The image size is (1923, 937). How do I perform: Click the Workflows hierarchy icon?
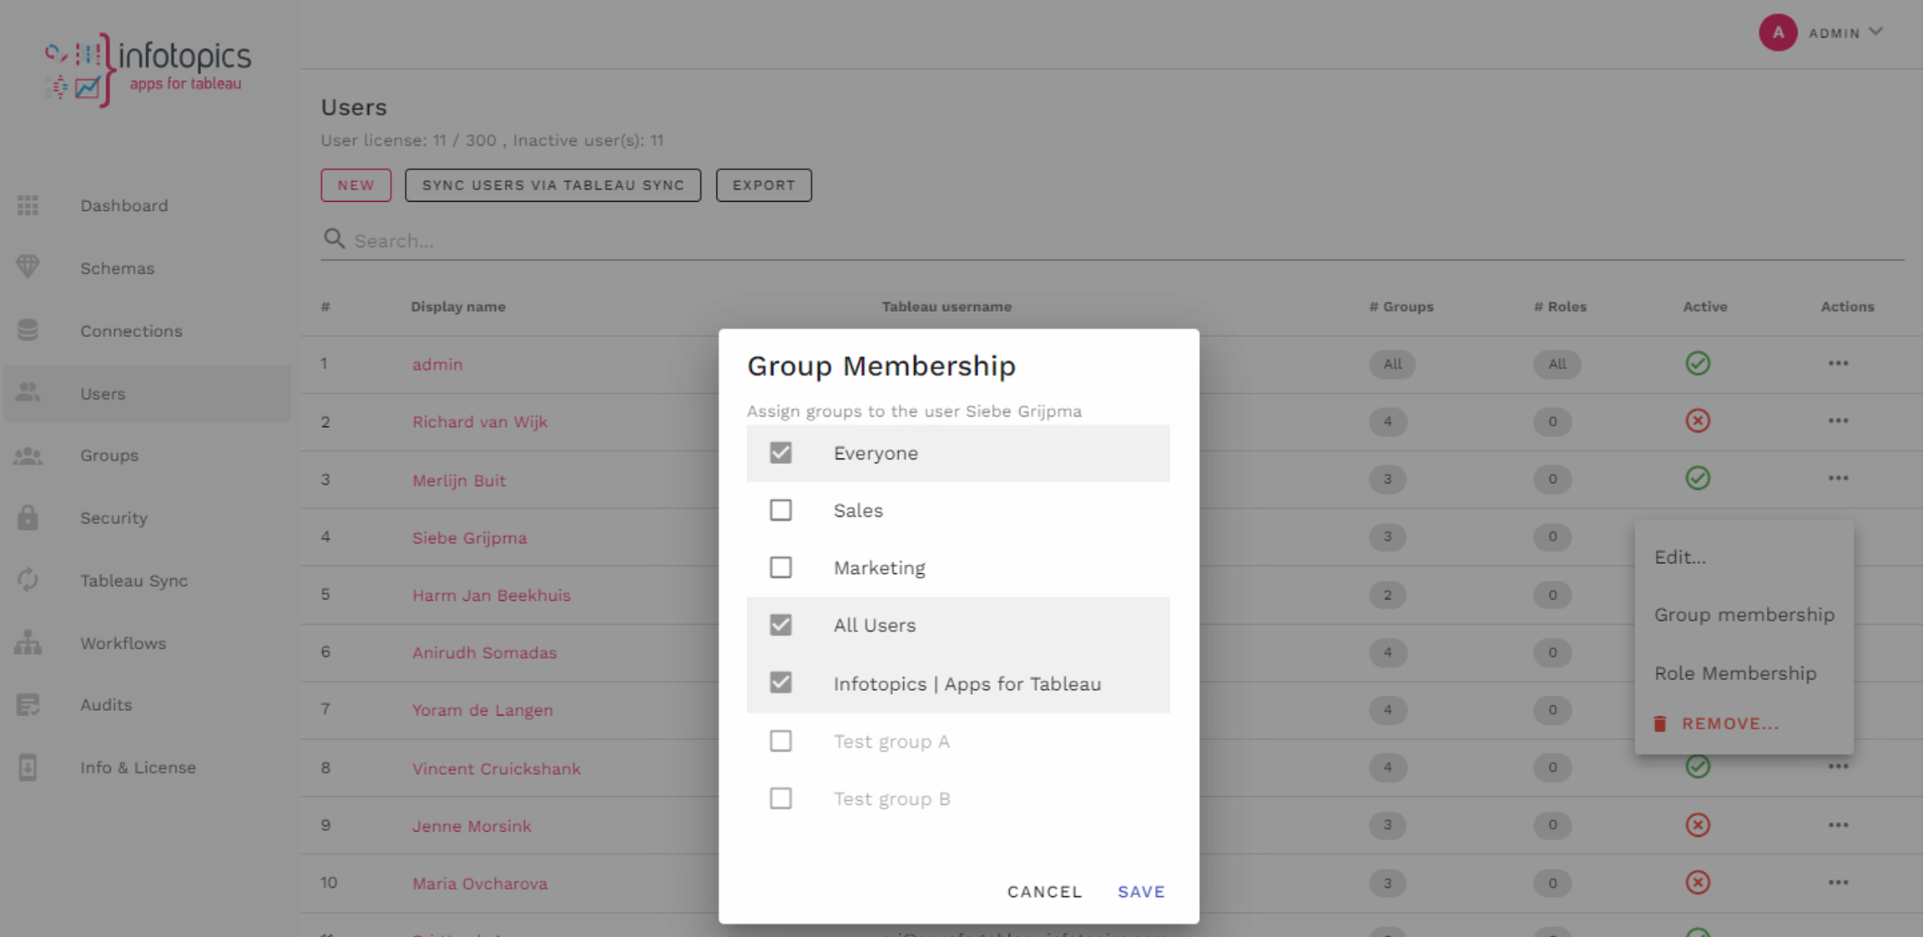(x=28, y=642)
